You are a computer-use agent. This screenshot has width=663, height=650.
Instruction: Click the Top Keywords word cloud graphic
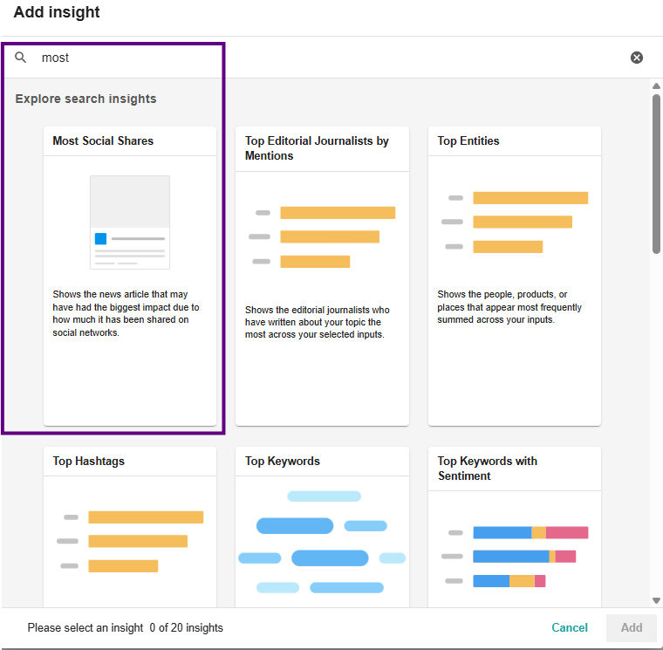coord(322,541)
